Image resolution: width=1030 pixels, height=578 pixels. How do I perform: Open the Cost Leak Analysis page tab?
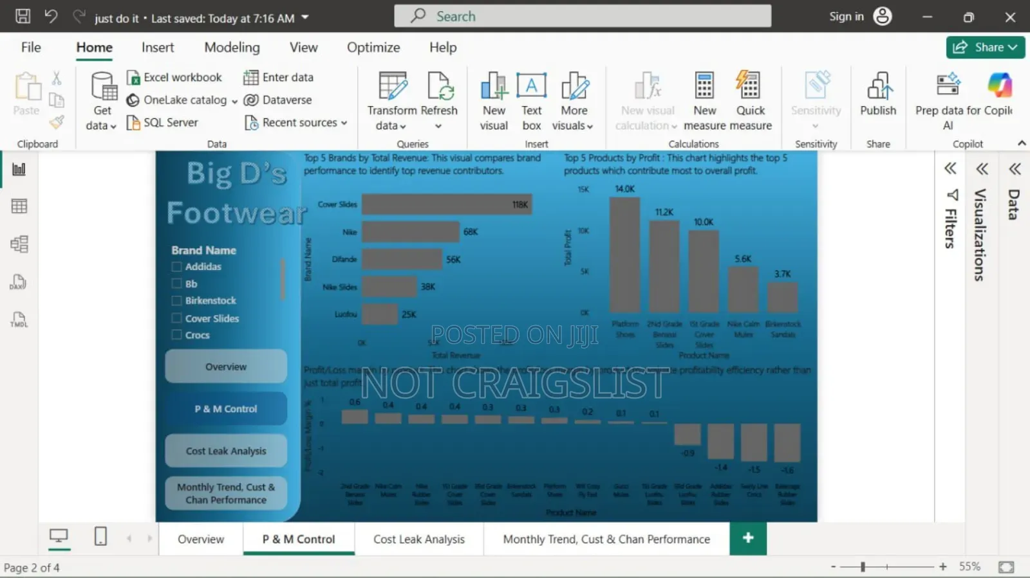(419, 539)
